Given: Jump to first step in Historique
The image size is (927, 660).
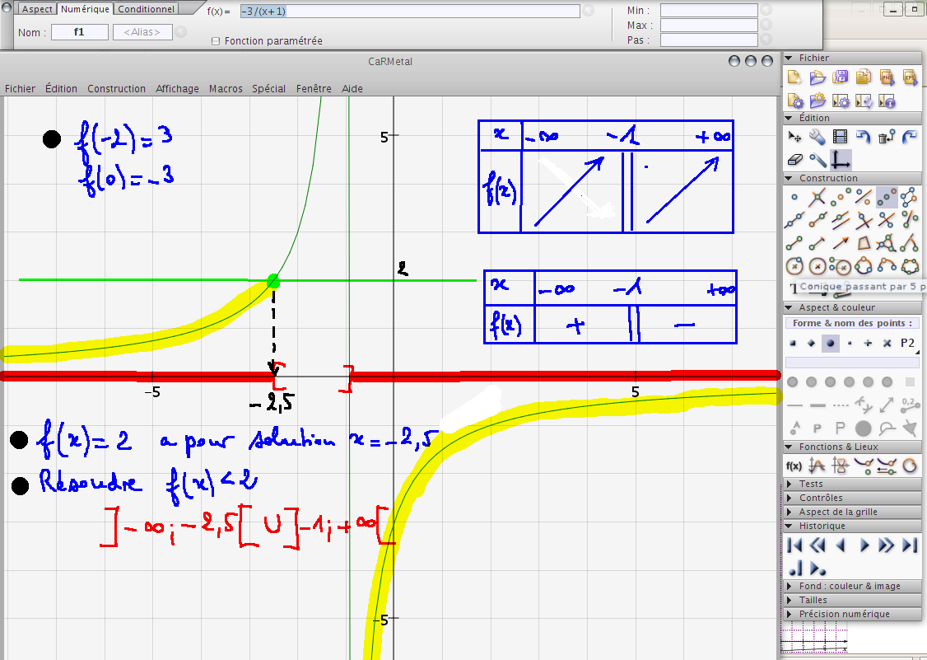Looking at the screenshot, I should [x=794, y=545].
